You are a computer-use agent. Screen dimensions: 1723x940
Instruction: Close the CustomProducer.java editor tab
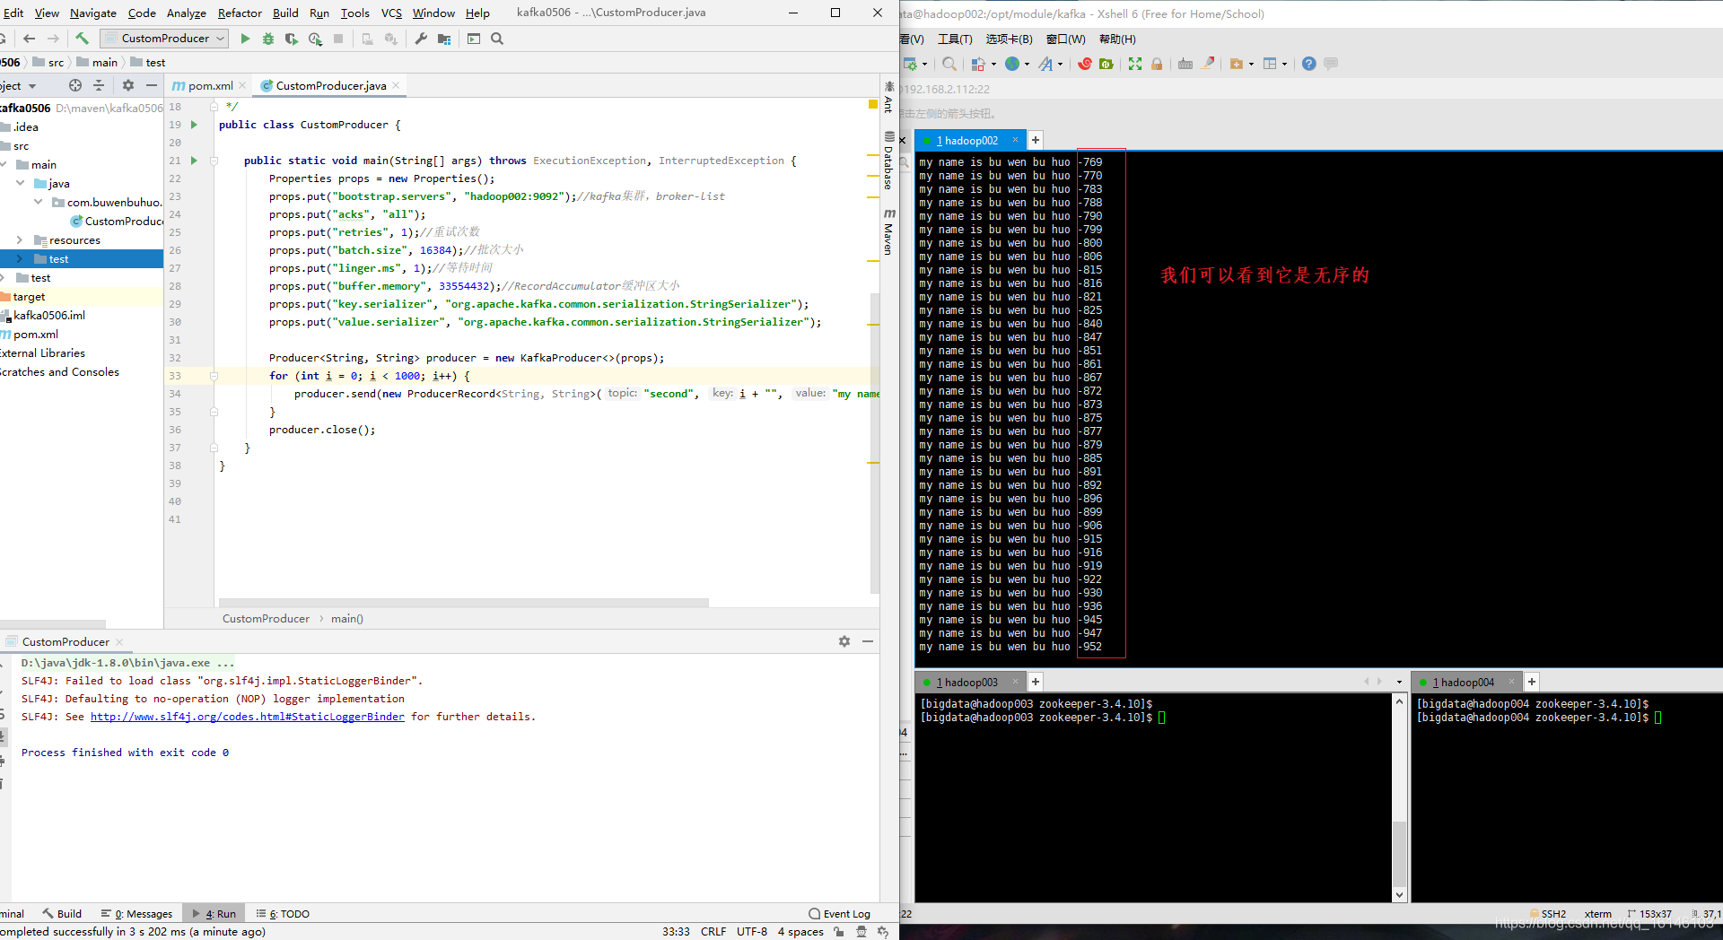396,85
